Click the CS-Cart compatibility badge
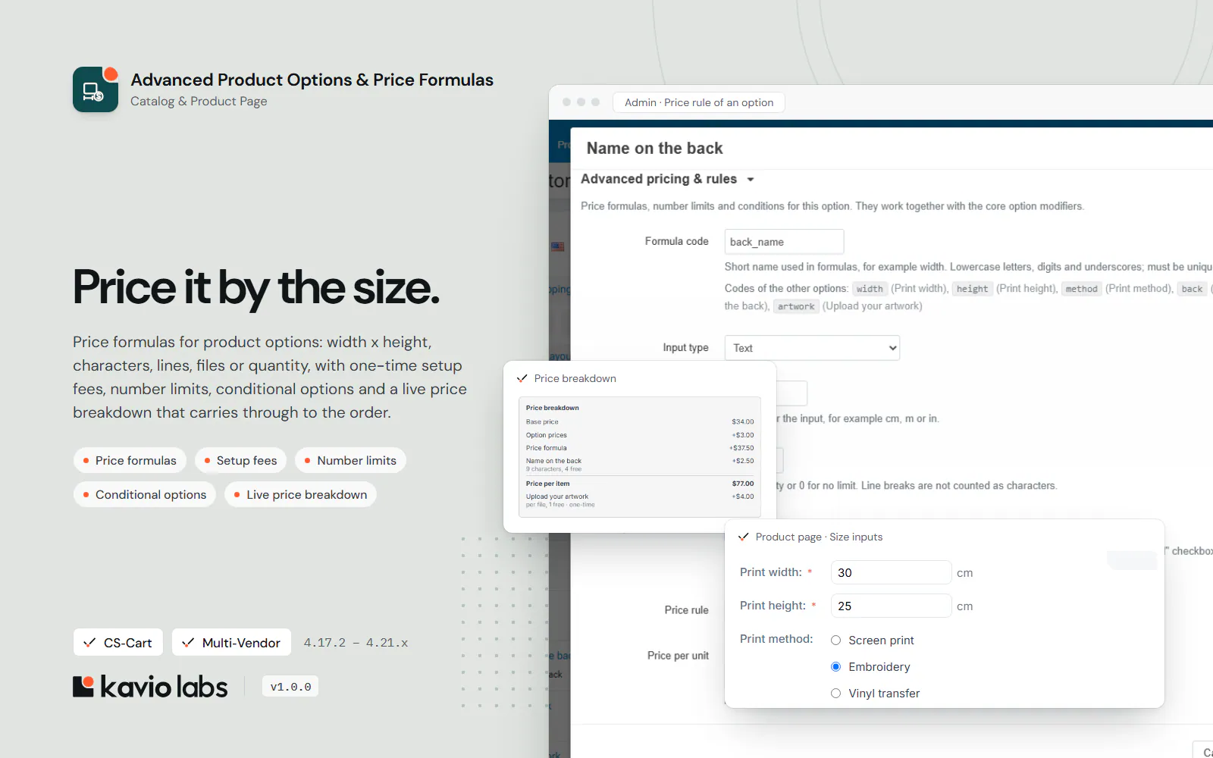Viewport: 1213px width, 758px height. pos(118,643)
